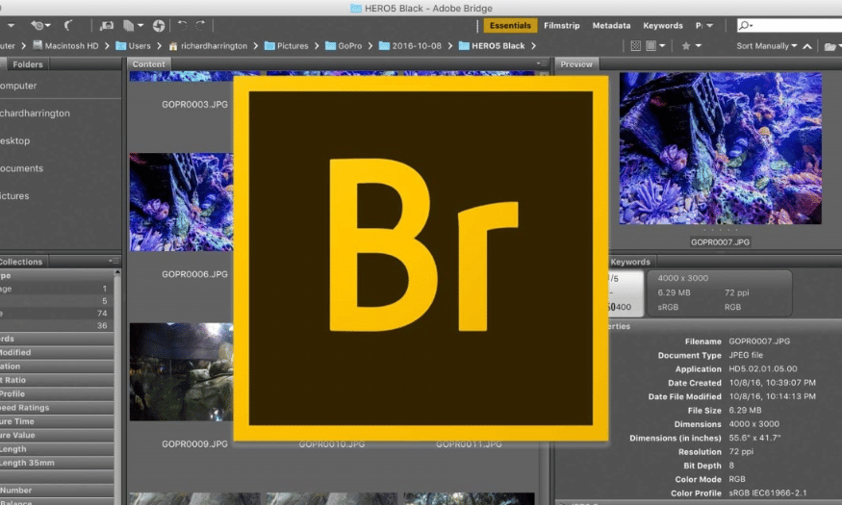The height and width of the screenshot is (505, 842).
Task: Click the large preview image
Action: 720,148
